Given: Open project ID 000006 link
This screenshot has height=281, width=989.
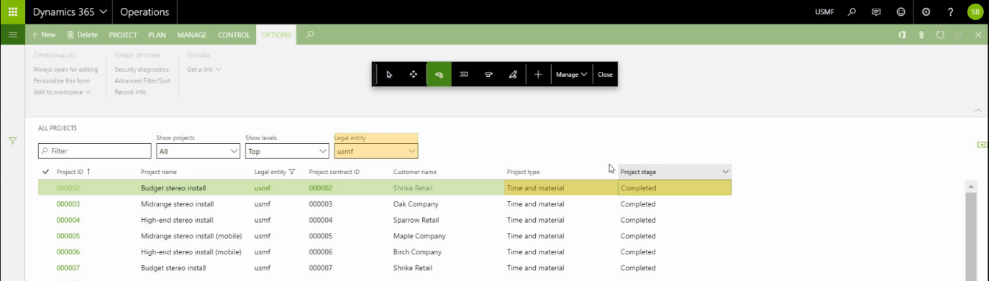Looking at the screenshot, I should (68, 252).
